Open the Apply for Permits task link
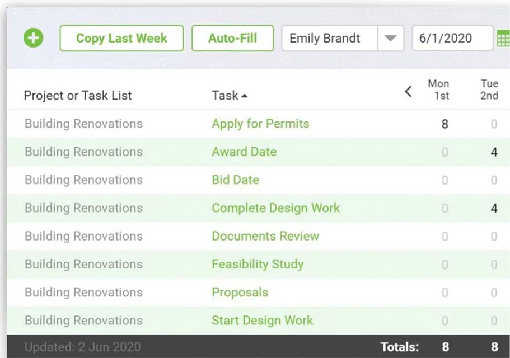510x358 pixels. (x=260, y=124)
